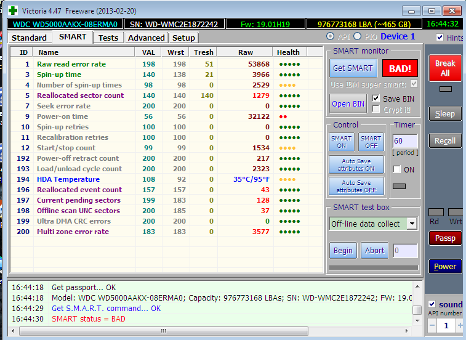Sort by the Name column header

pos(84,52)
